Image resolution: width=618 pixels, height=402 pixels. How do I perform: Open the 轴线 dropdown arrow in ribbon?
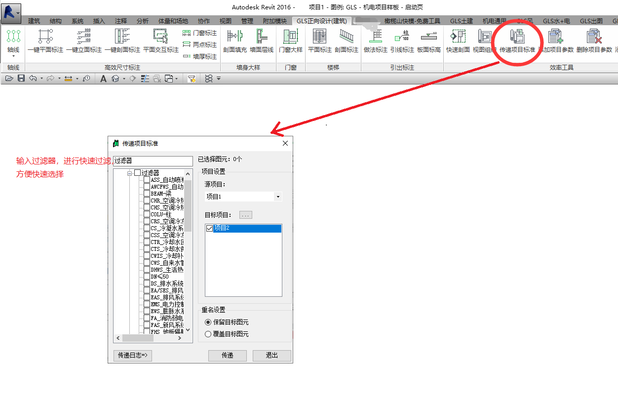[13, 56]
